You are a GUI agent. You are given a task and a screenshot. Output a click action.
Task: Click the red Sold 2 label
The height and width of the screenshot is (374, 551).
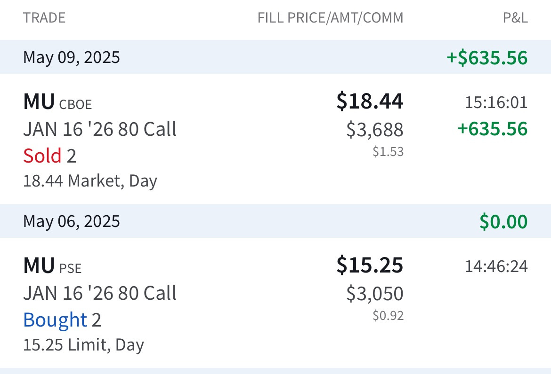point(49,156)
